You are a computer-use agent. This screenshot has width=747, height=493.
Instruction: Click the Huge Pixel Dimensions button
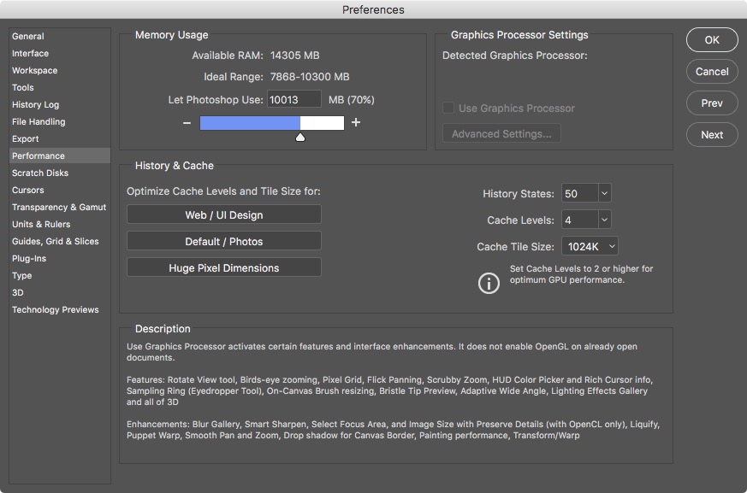pos(224,268)
